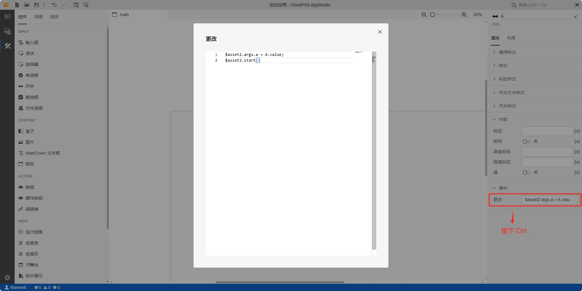The width and height of the screenshot is (582, 291).
Task: Expand the 开关样式 section
Action: pos(535,106)
